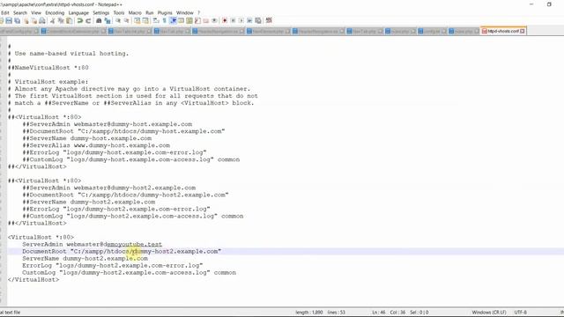The width and height of the screenshot is (564, 317).
Task: Undo the last edit with the green arrow
Action: click(x=80, y=20)
